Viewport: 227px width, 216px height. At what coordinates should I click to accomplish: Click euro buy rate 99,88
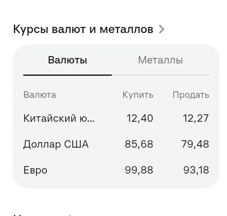click(x=139, y=170)
